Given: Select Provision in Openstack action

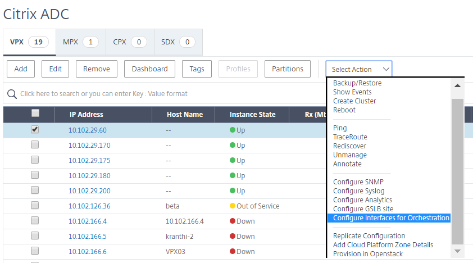Looking at the screenshot, I should pyautogui.click(x=368, y=254).
